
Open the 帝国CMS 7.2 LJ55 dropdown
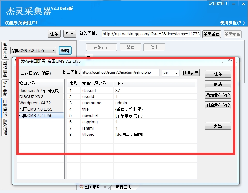coord(33,51)
